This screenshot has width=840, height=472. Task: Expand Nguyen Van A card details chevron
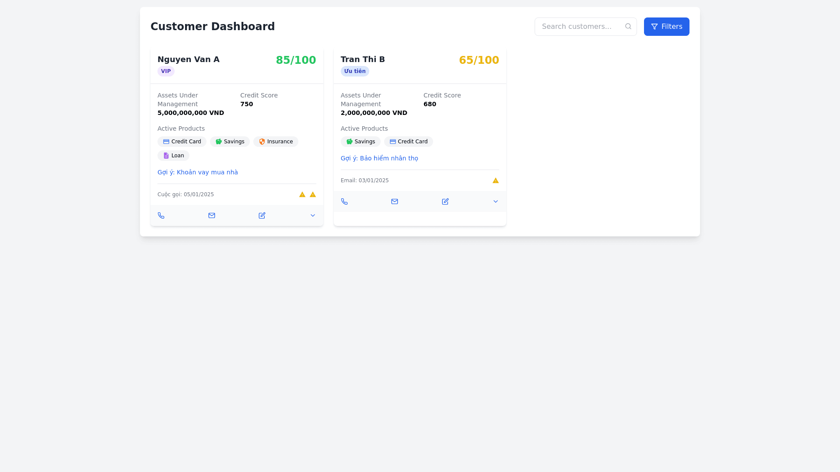click(x=313, y=215)
